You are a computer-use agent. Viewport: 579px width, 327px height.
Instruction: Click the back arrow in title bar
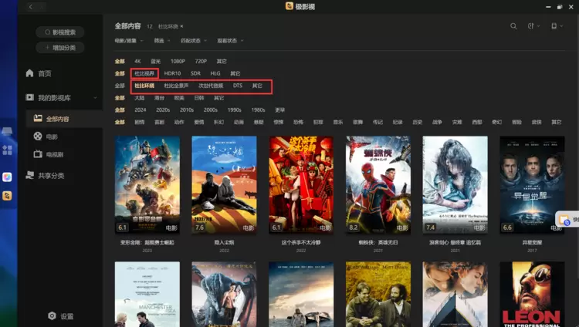tap(31, 6)
